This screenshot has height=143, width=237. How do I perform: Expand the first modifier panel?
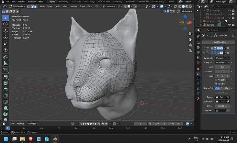(204, 48)
